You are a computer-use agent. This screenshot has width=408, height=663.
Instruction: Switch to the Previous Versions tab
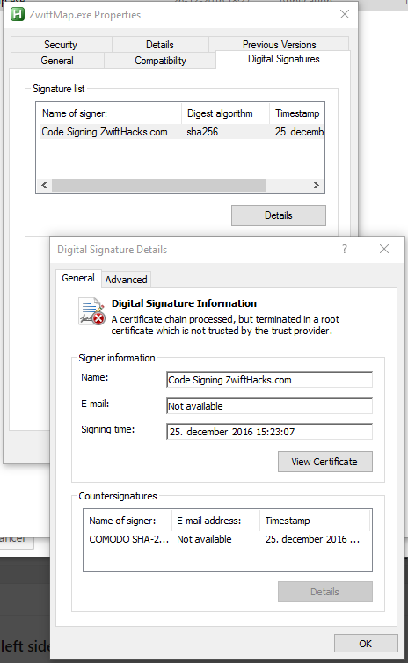pos(279,44)
